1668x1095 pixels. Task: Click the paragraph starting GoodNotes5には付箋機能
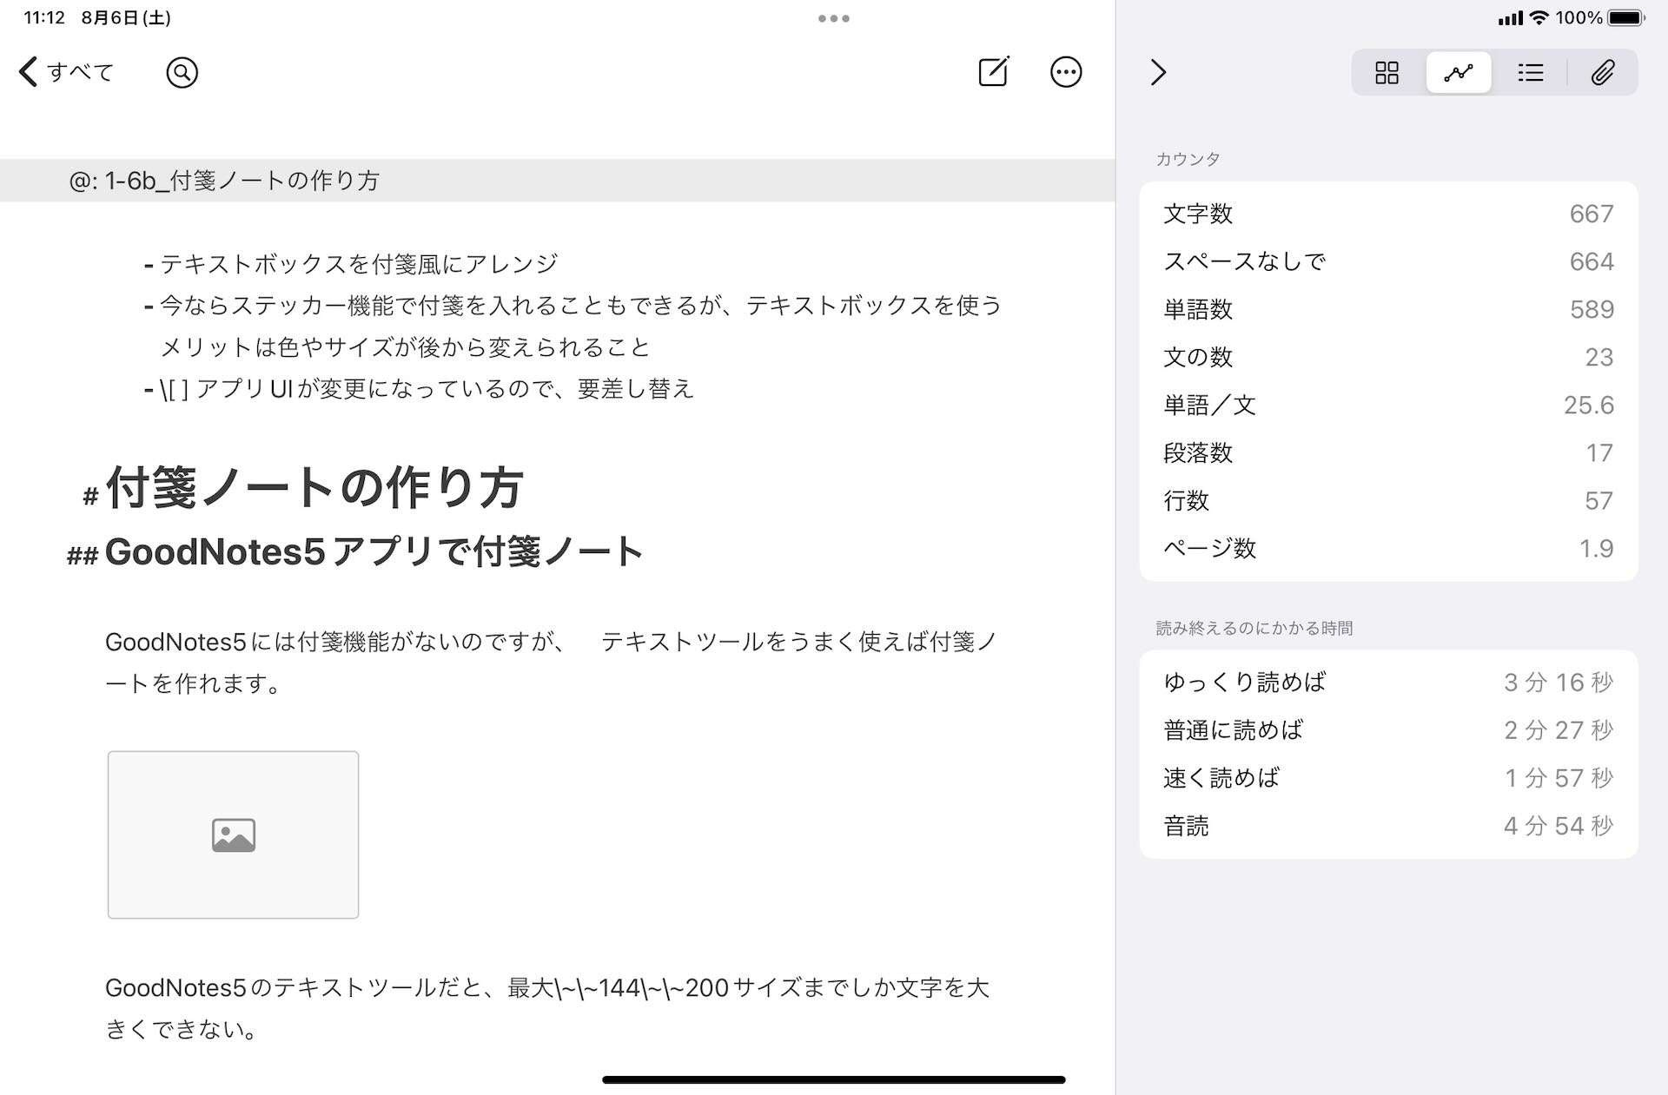tap(552, 663)
